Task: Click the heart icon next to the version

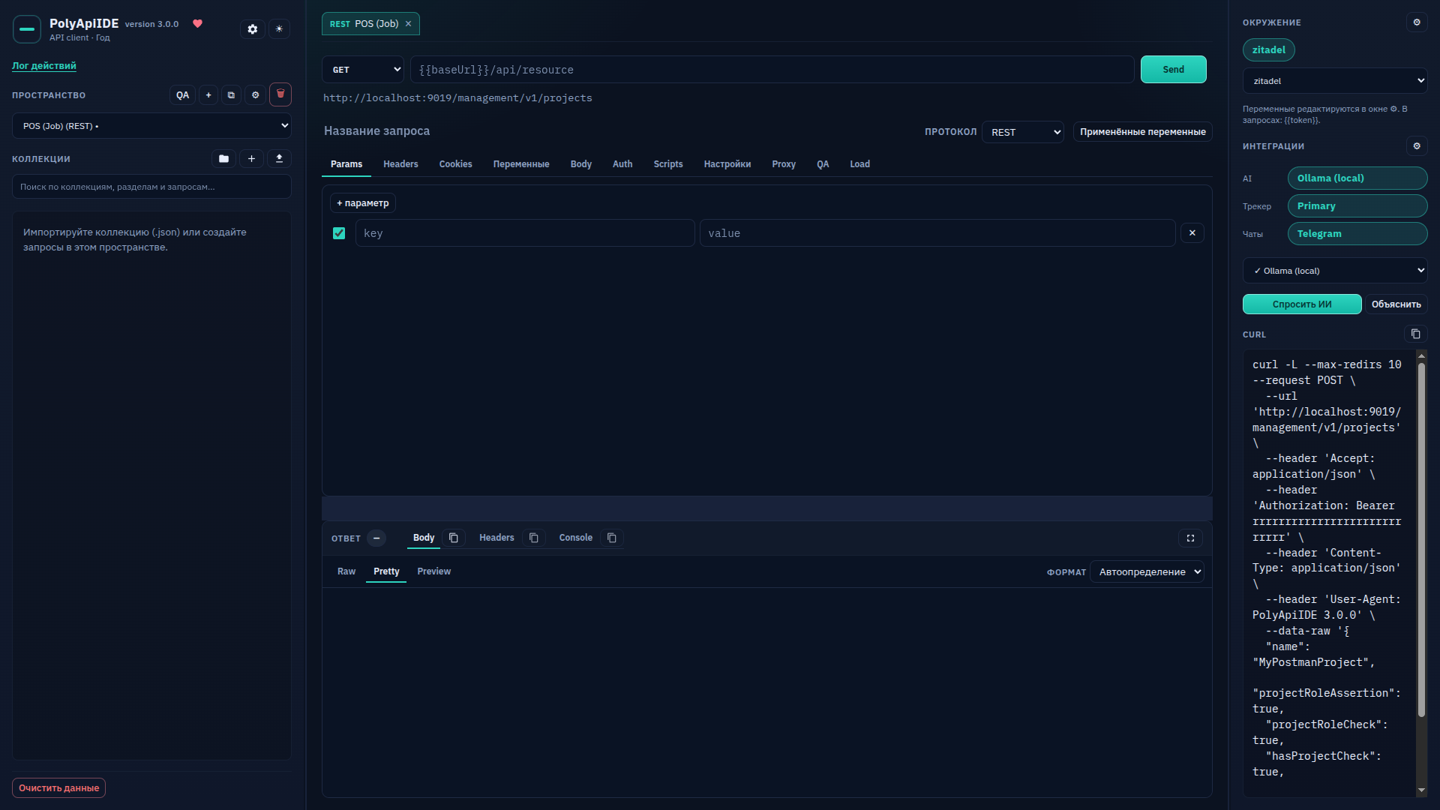Action: click(198, 24)
